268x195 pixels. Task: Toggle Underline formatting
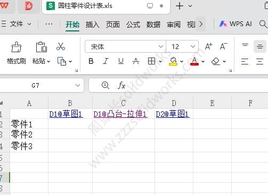[121, 61]
